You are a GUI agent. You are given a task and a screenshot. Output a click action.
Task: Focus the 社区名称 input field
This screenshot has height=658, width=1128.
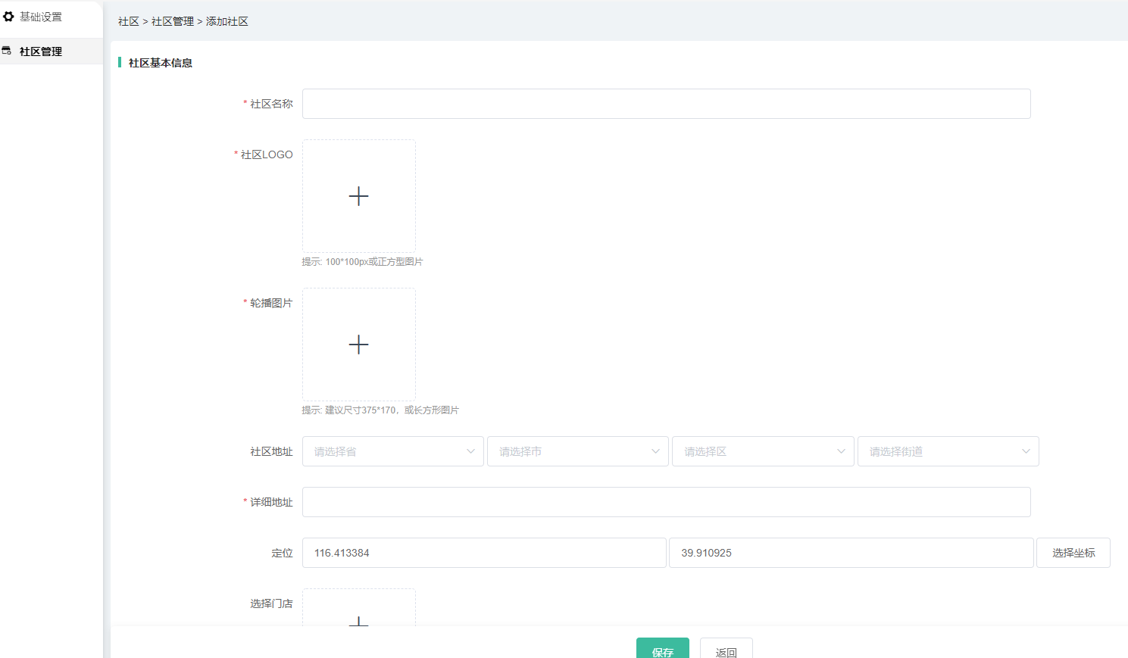click(x=666, y=104)
